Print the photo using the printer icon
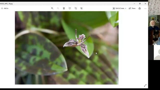160x90 pixels. pyautogui.click(x=139, y=8)
